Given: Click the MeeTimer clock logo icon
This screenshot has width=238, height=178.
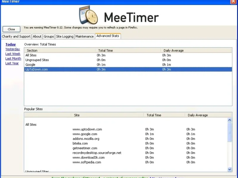Looking at the screenshot, I should (x=88, y=15).
